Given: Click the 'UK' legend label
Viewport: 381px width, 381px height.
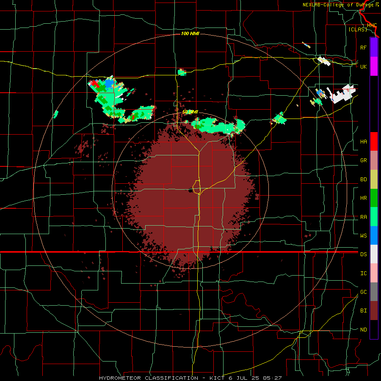Looking at the screenshot, I should pyautogui.click(x=363, y=66).
